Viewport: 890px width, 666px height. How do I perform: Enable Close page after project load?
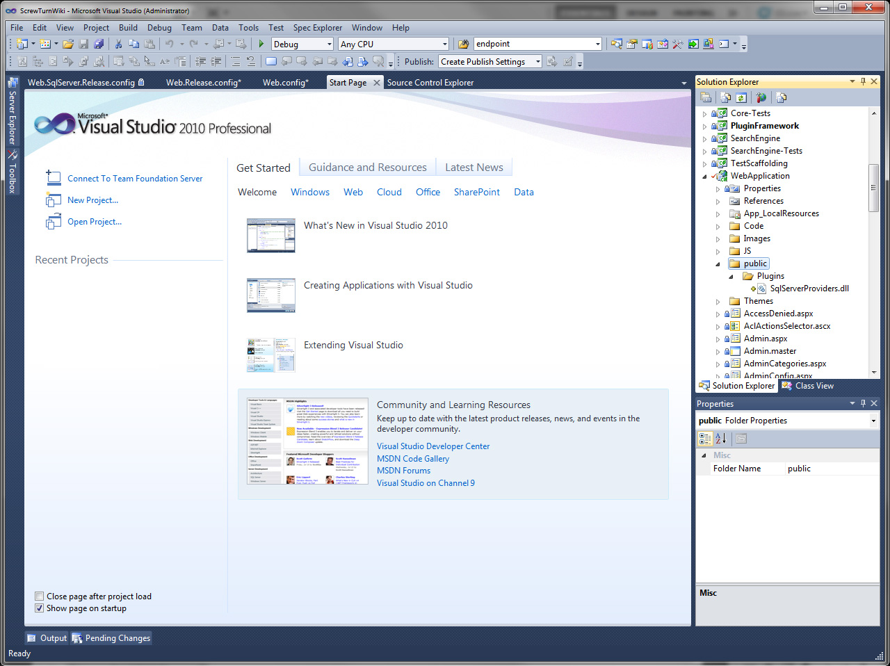click(x=40, y=596)
